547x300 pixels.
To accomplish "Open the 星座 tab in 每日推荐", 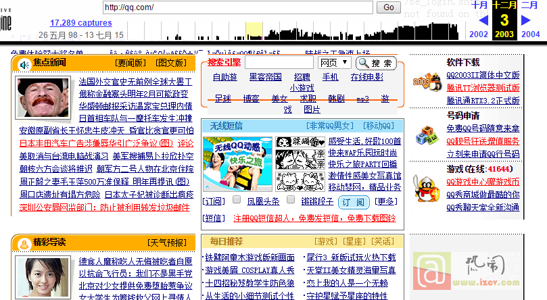I will tap(354, 241).
